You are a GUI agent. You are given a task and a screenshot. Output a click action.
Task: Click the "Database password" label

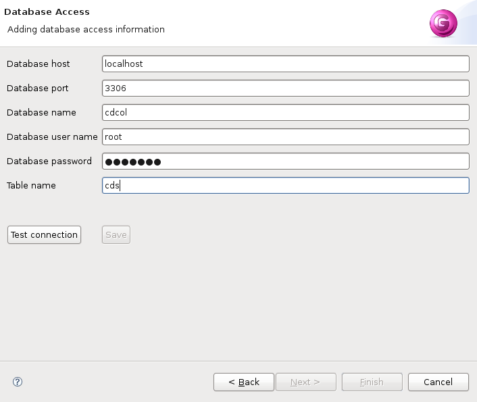pos(49,161)
